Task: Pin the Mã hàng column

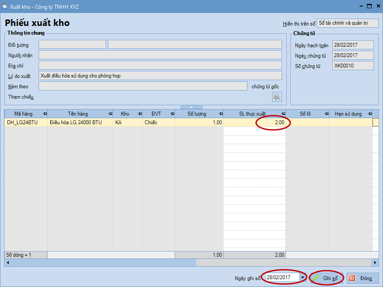Action: click(45, 114)
